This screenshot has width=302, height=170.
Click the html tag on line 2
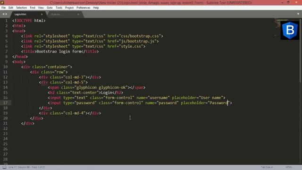(19, 26)
